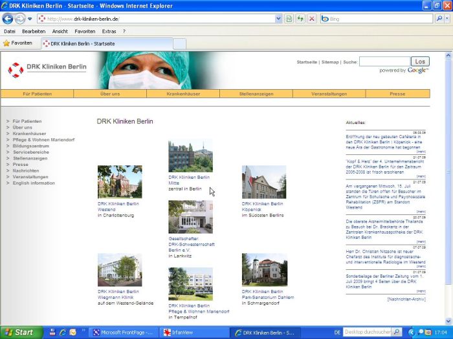Click the page scrollbar up arrow
Screen dimensions: 453x339
pos(448,55)
